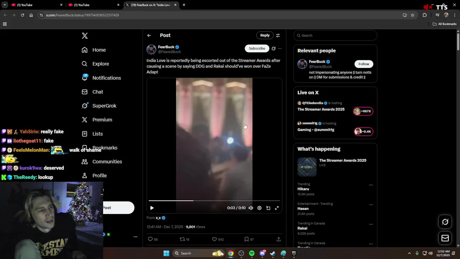Click the Lists icon in sidebar
The width and height of the screenshot is (460, 259).
(84, 134)
